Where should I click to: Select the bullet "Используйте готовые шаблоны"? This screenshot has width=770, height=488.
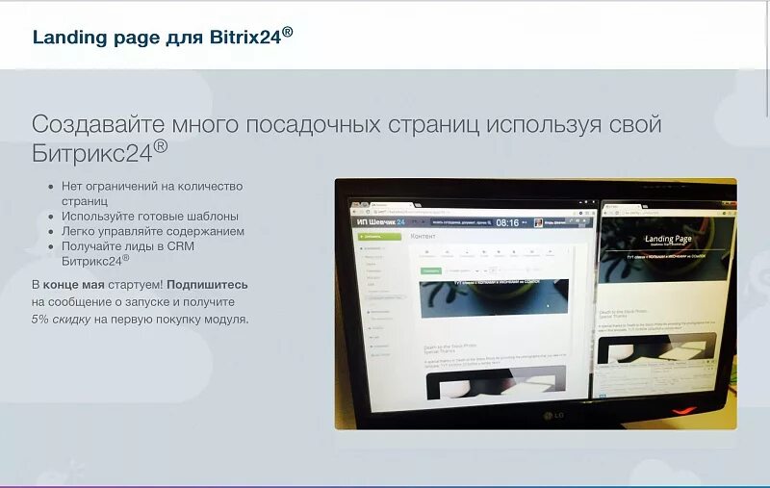(x=150, y=216)
